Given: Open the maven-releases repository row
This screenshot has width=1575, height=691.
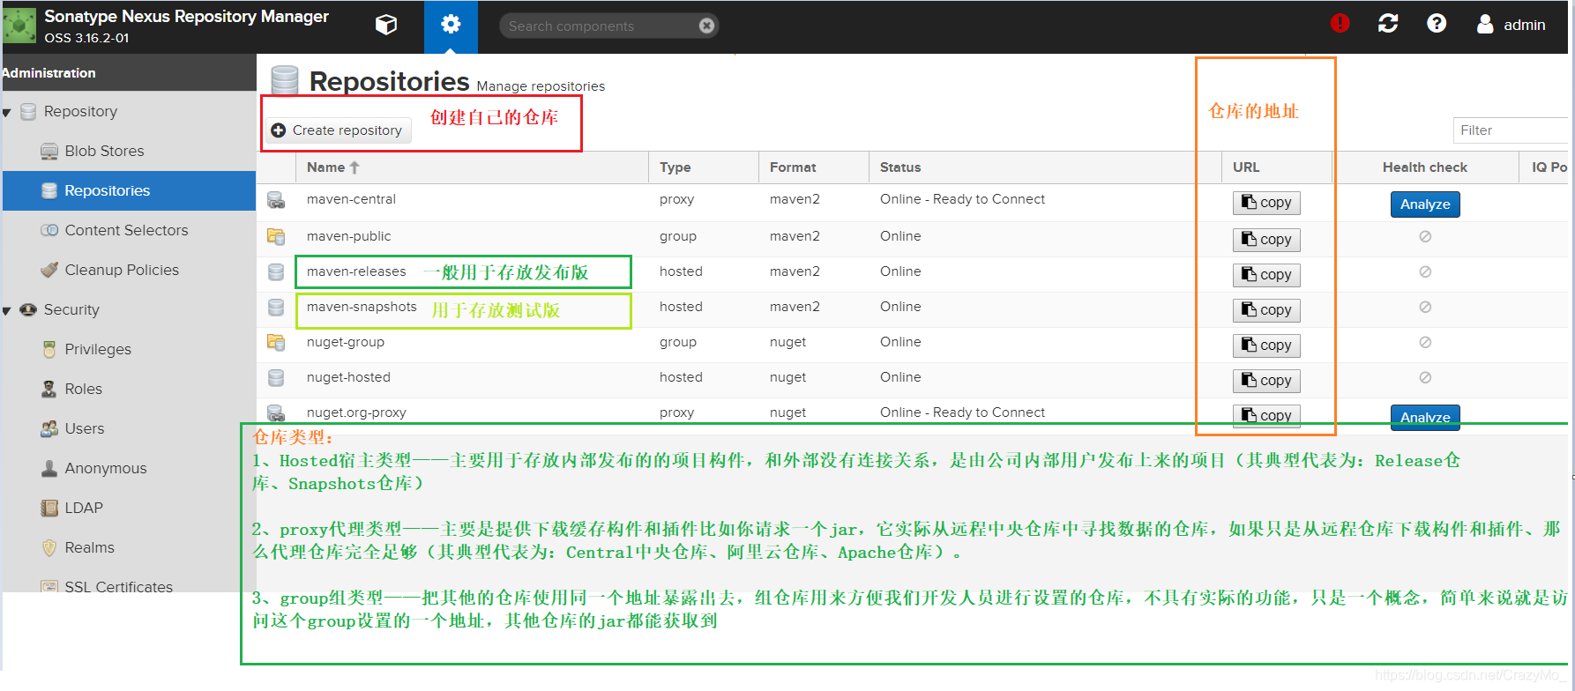Looking at the screenshot, I should tap(913, 274).
